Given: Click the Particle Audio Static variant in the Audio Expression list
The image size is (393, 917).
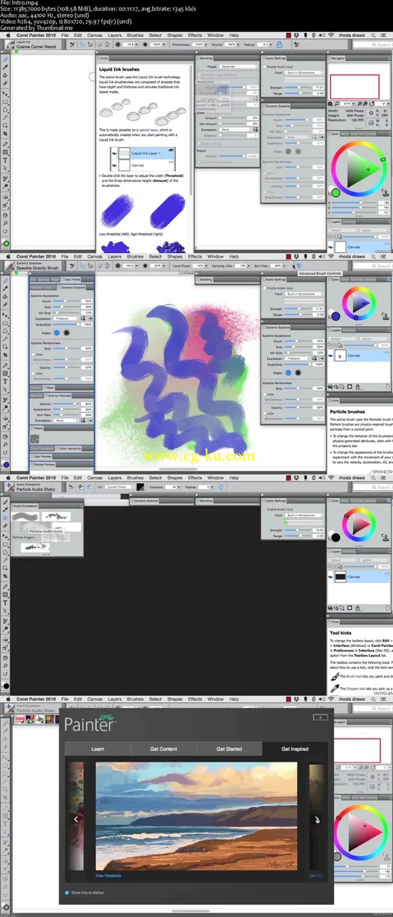Looking at the screenshot, I should point(46,531).
